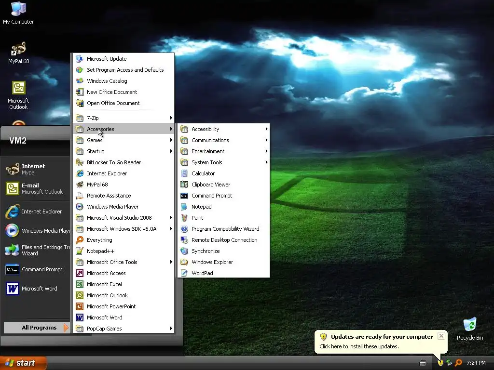
Task: Open Notepad from the Accessories submenu
Action: [223, 207]
